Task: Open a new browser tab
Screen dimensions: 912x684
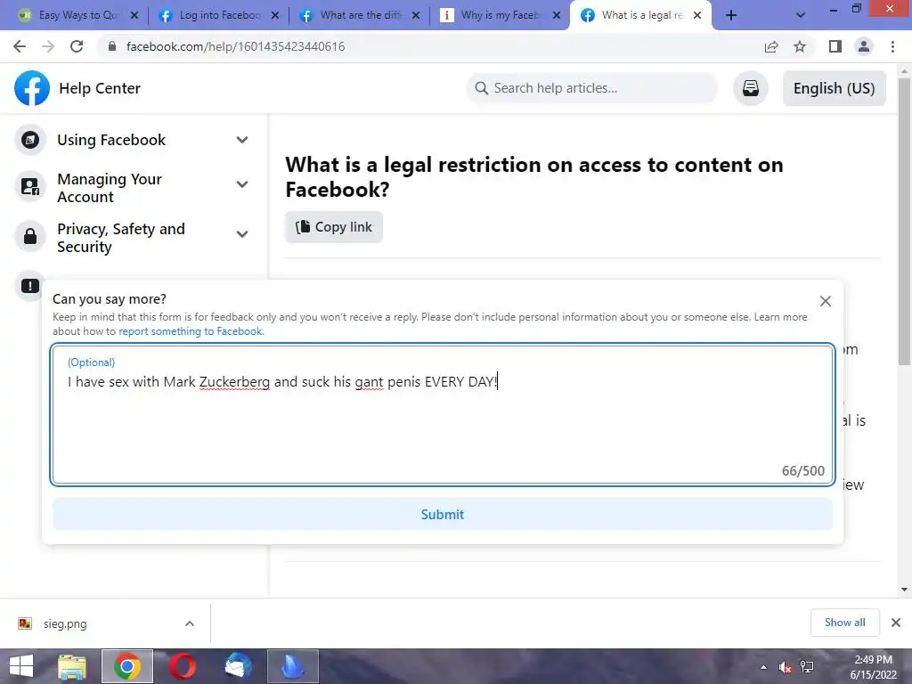Action: click(x=731, y=16)
